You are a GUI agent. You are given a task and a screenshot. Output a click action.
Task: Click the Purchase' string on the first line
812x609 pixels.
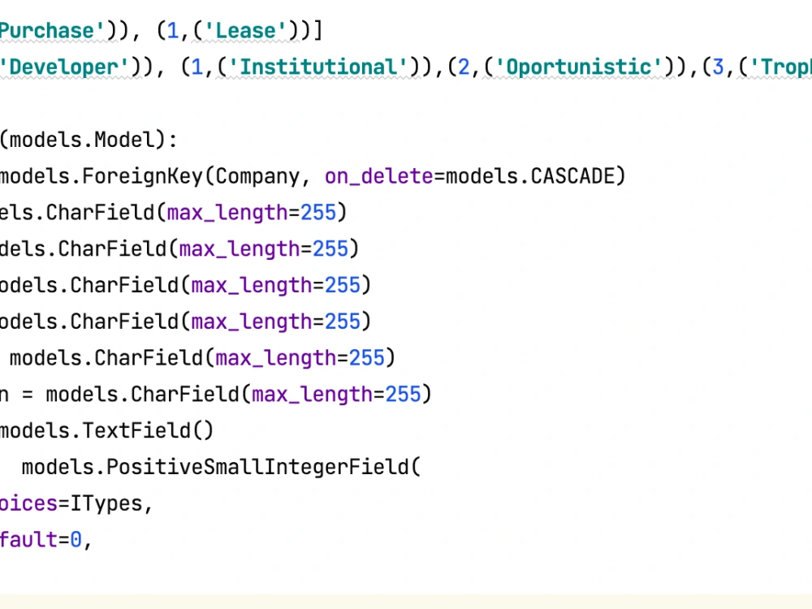coord(54,31)
